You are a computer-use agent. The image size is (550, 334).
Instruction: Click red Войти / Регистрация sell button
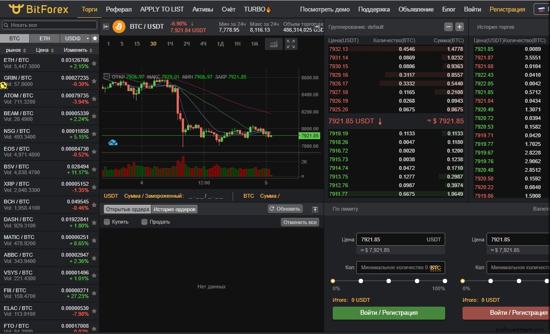(x=506, y=312)
